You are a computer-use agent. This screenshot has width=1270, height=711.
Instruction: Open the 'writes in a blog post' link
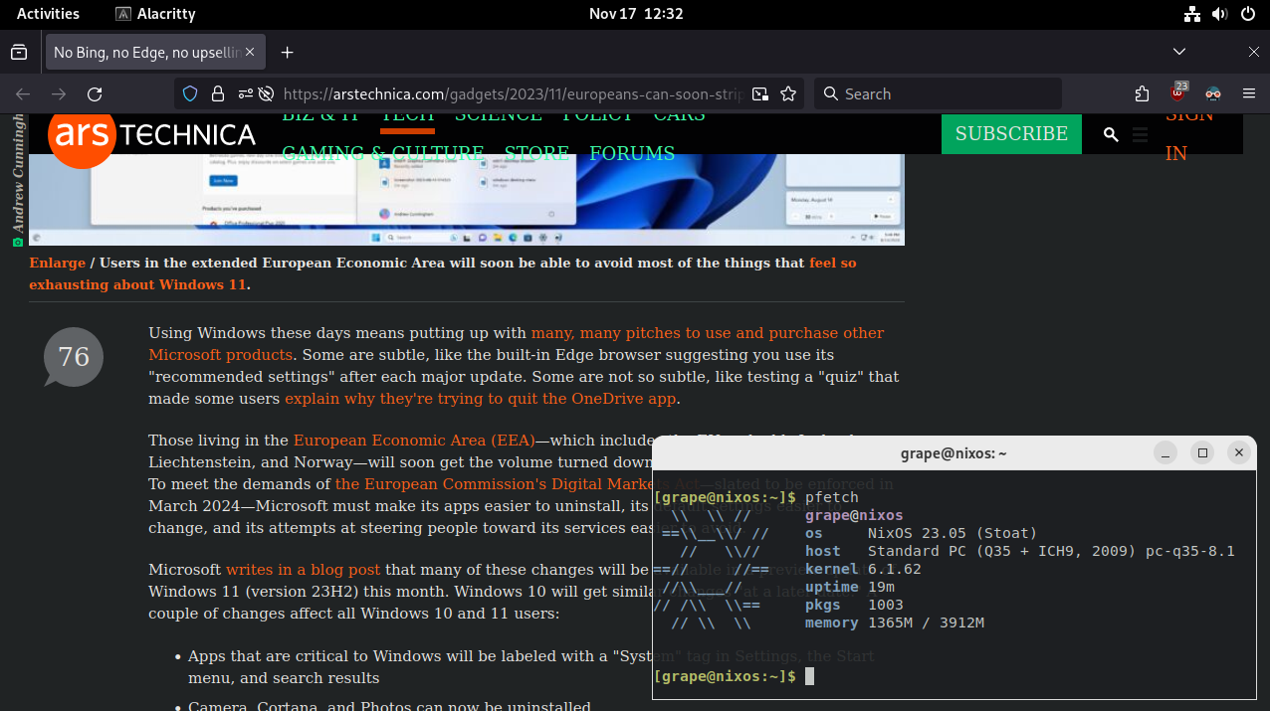coord(303,570)
